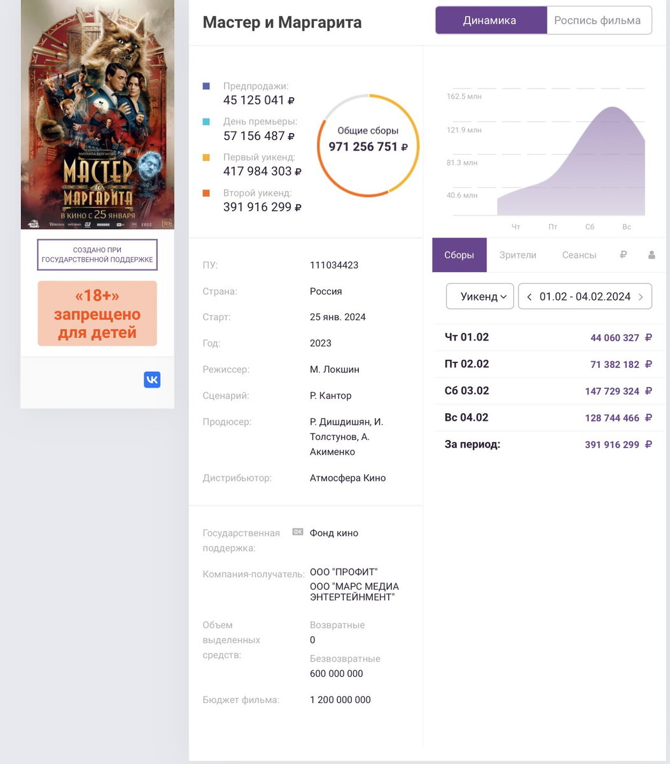The image size is (670, 764).
Task: Open the Сеансы tab
Action: click(x=579, y=255)
